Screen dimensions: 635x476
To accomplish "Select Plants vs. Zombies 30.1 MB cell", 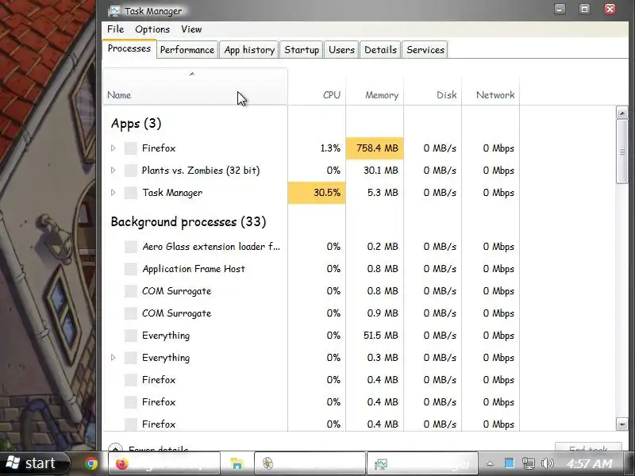I will [x=375, y=171].
